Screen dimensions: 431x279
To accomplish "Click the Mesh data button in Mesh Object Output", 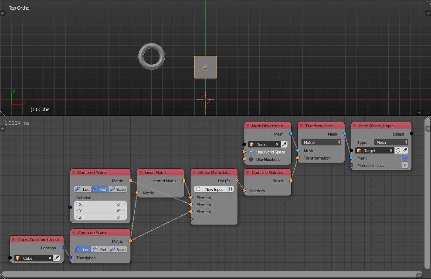I will click(x=405, y=158).
